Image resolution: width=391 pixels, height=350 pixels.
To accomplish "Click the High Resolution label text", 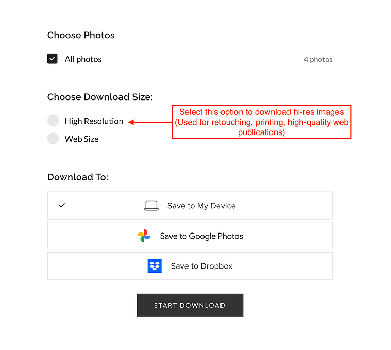I will (94, 121).
